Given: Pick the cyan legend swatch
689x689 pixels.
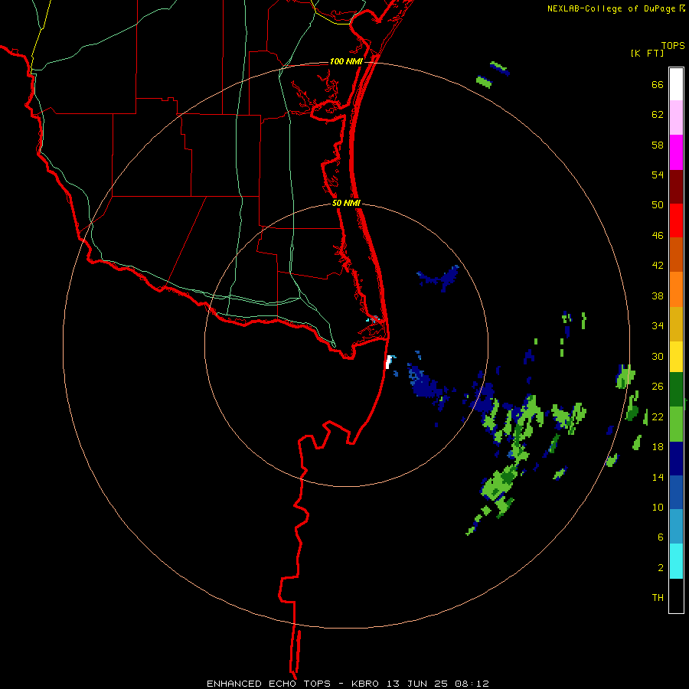Looking at the screenshot, I should [676, 561].
